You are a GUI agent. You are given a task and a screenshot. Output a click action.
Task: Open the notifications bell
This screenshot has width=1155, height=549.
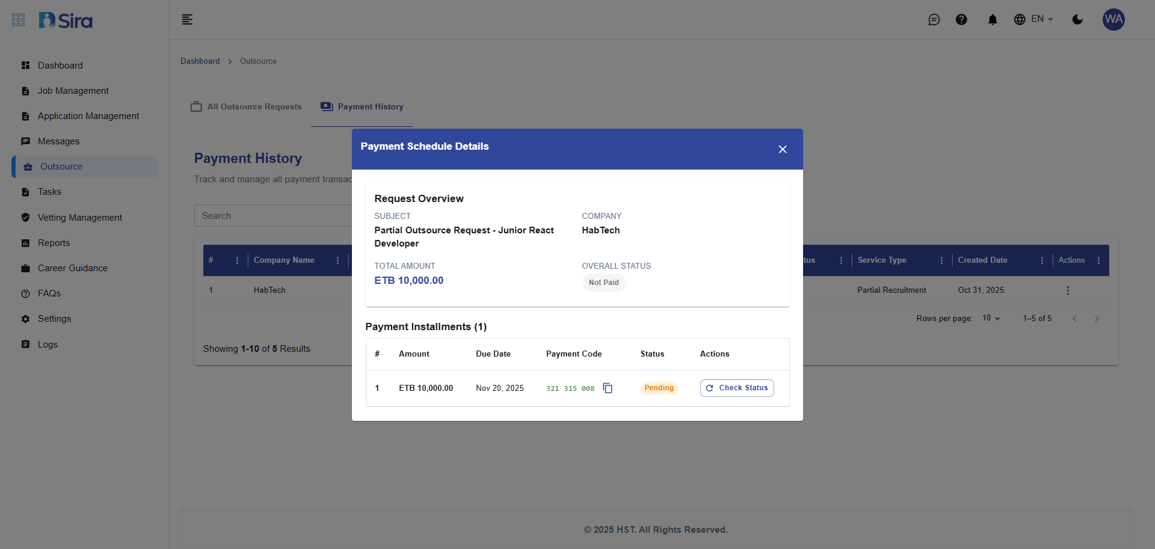point(992,20)
